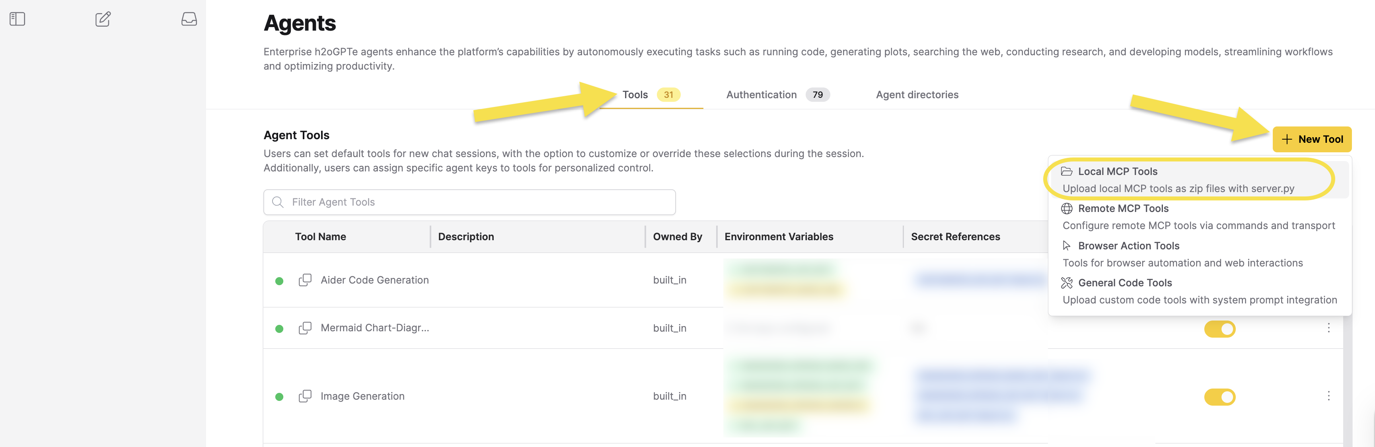Click copy icon beside Mermaid Chart-Diagr...
The height and width of the screenshot is (447, 1375).
305,328
